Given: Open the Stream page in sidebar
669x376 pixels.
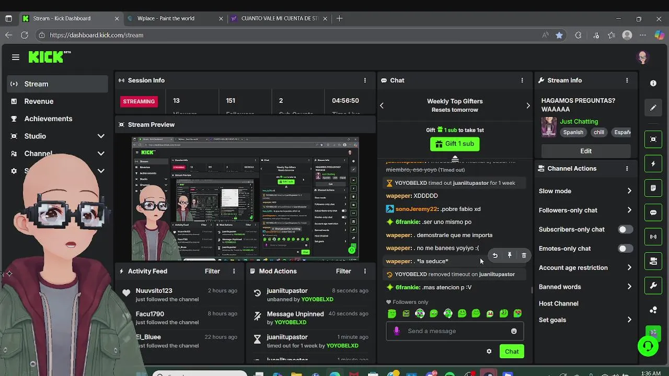Looking at the screenshot, I should (x=57, y=84).
